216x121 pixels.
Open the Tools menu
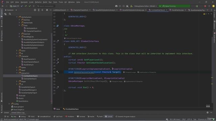61,2
